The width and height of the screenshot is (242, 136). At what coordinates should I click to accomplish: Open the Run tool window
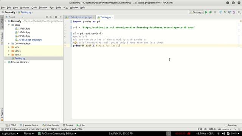point(81,125)
